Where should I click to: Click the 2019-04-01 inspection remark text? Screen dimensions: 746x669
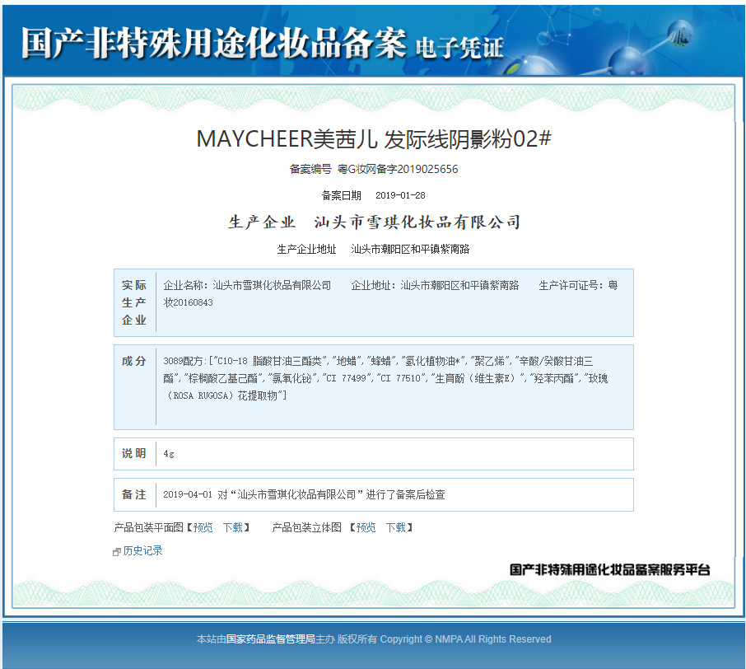coord(304,494)
